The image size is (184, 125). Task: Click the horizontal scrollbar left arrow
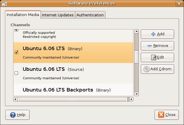(x=15, y=99)
